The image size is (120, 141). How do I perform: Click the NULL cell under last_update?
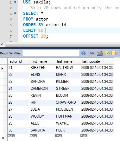(84, 136)
